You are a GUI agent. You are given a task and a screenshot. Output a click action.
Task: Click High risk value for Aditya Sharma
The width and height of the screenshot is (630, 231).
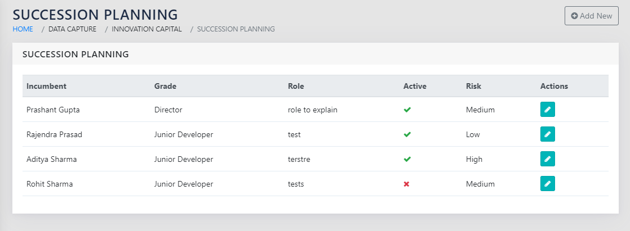coord(474,160)
